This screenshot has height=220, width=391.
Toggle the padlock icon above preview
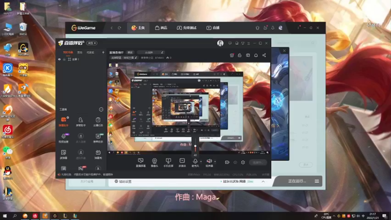pyautogui.click(x=239, y=55)
